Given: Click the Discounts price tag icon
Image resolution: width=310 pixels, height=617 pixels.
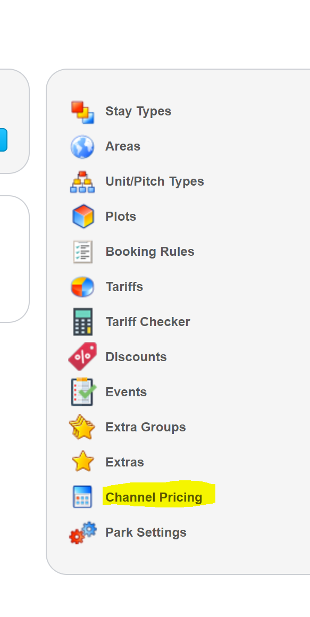Looking at the screenshot, I should (x=82, y=356).
